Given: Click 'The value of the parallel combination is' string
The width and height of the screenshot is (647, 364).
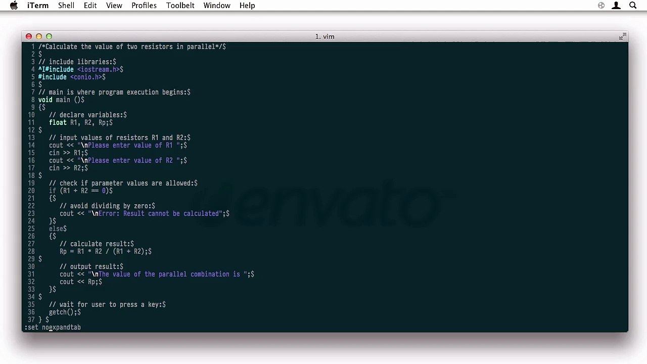Looking at the screenshot, I should point(169,274).
